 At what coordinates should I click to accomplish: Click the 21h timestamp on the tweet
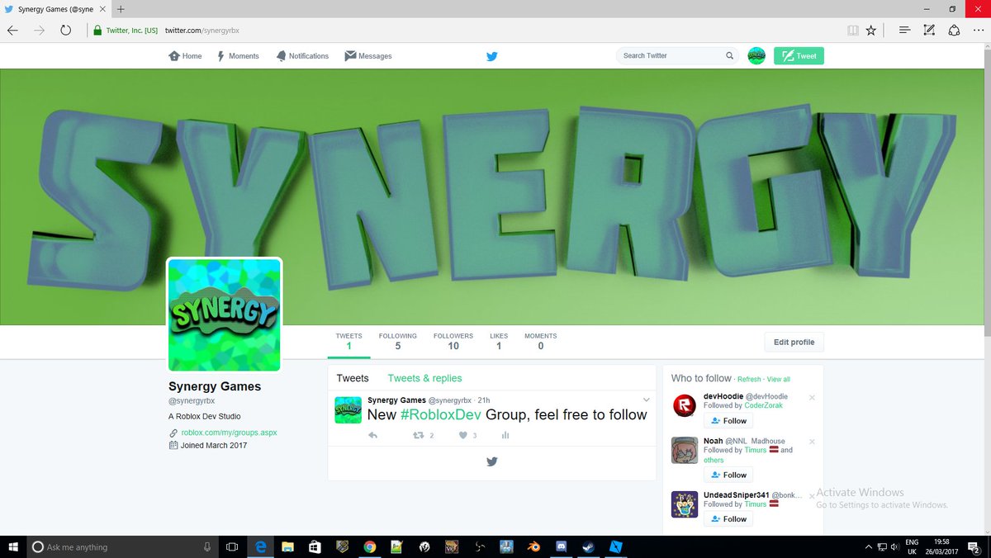[x=484, y=400]
